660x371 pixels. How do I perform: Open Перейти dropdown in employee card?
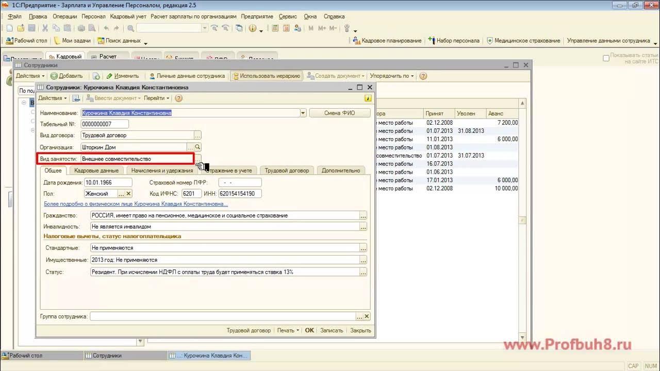click(157, 98)
